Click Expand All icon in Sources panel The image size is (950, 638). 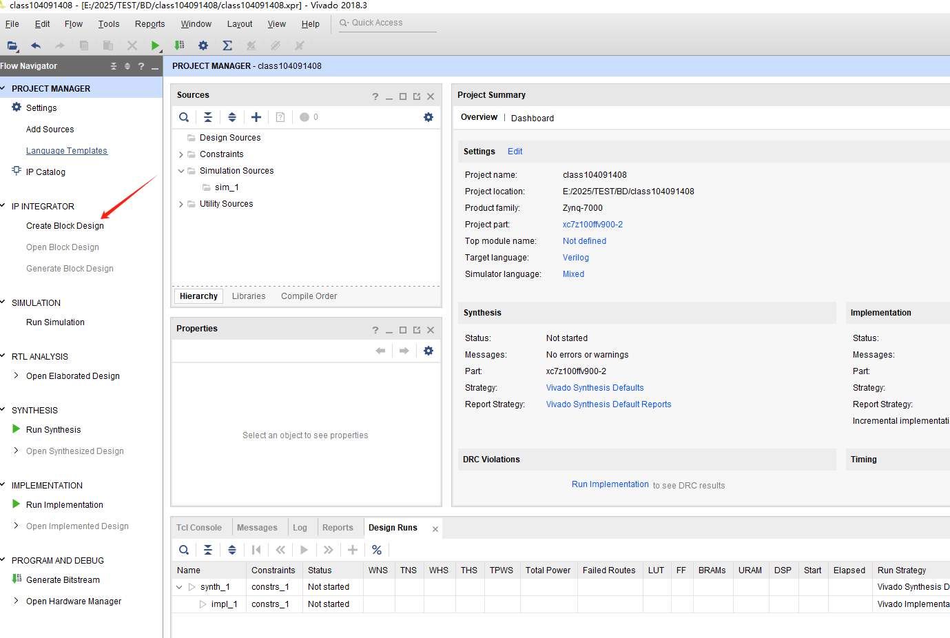tap(232, 117)
